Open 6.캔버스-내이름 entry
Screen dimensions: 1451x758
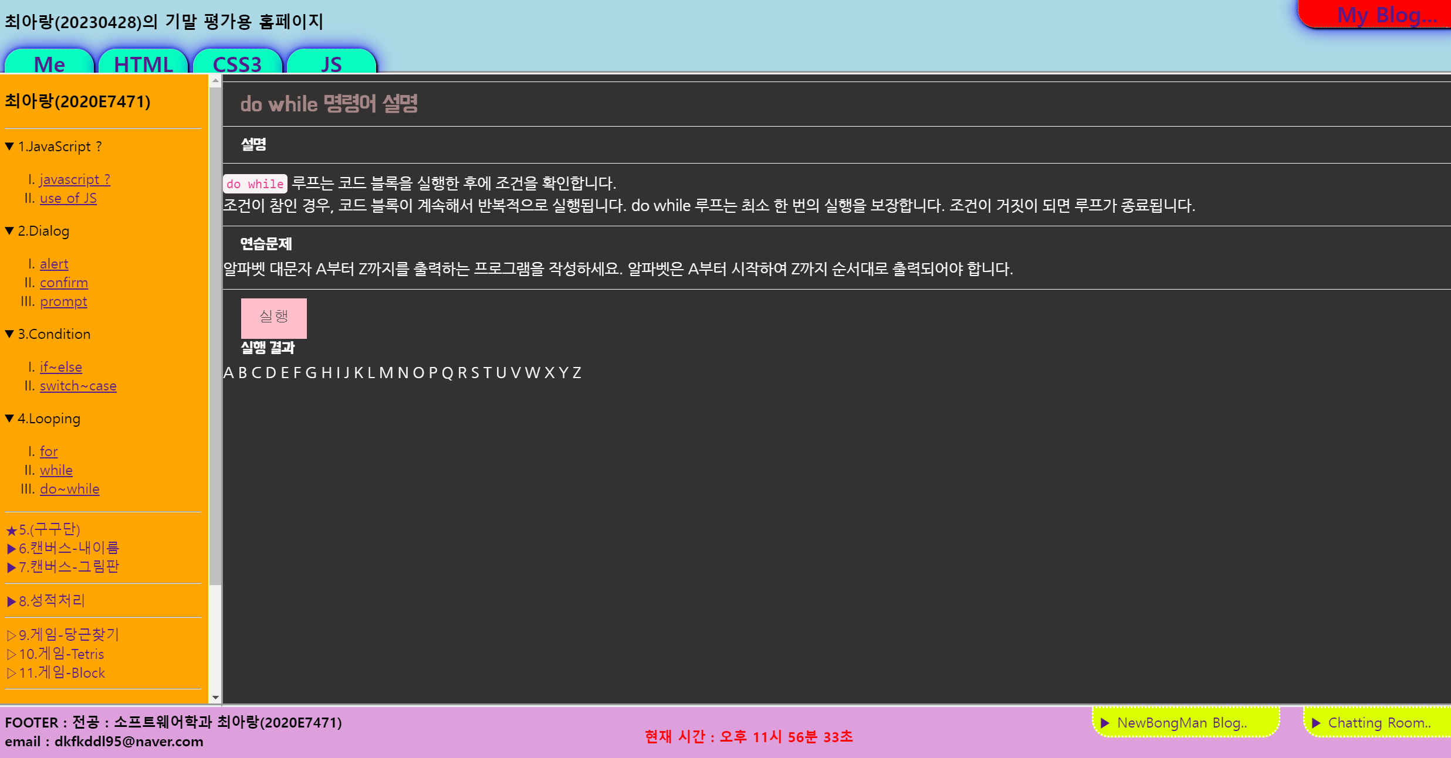[x=63, y=548]
